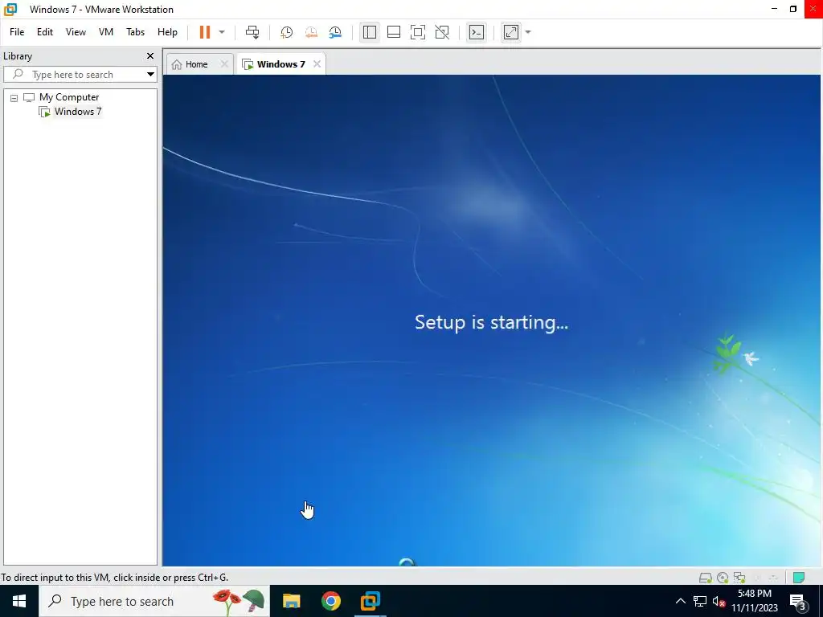The height and width of the screenshot is (617, 823).
Task: Open Google Chrome from the taskbar
Action: [x=330, y=601]
